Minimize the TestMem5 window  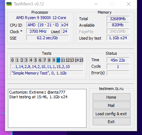(96, 4)
